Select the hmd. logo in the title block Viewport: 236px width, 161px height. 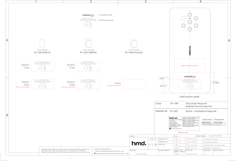[139, 143]
